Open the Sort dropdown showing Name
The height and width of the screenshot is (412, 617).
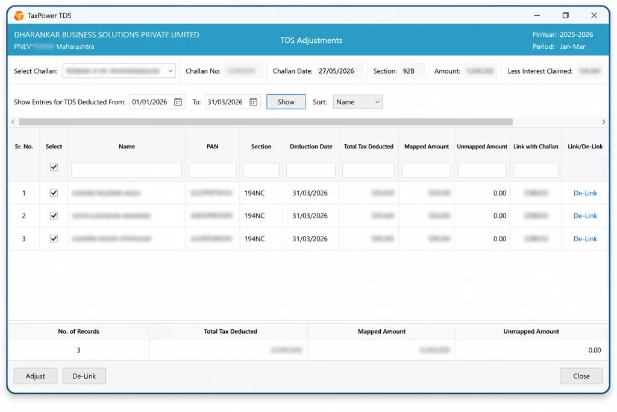[357, 102]
